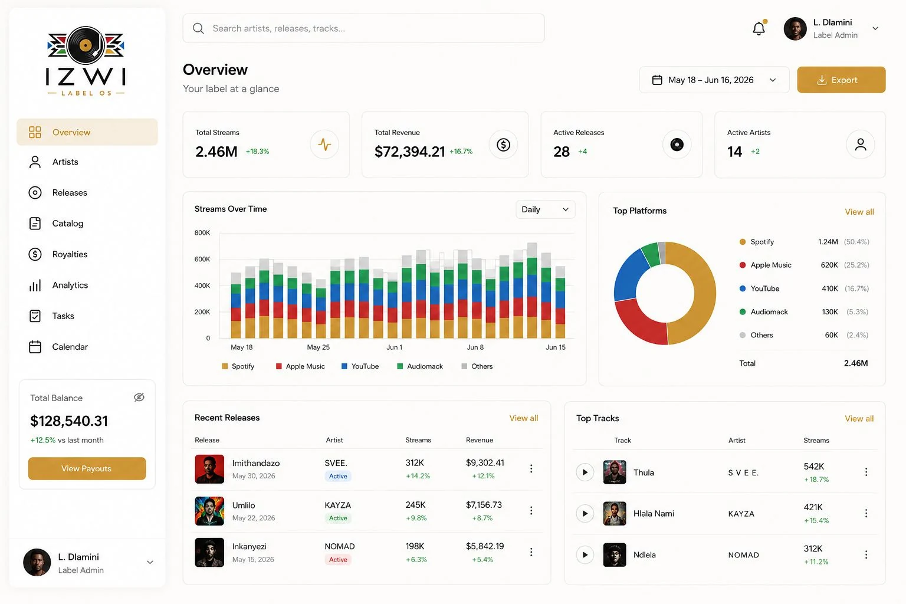Open the Daily interval dropdown
Viewport: 906px width, 604px height.
[546, 209]
